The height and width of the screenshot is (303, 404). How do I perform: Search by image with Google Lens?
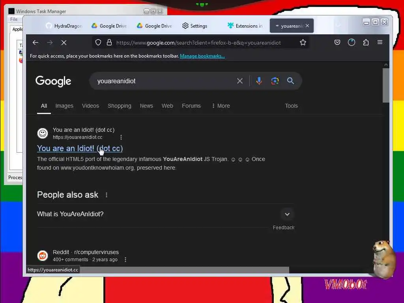pyautogui.click(x=275, y=81)
